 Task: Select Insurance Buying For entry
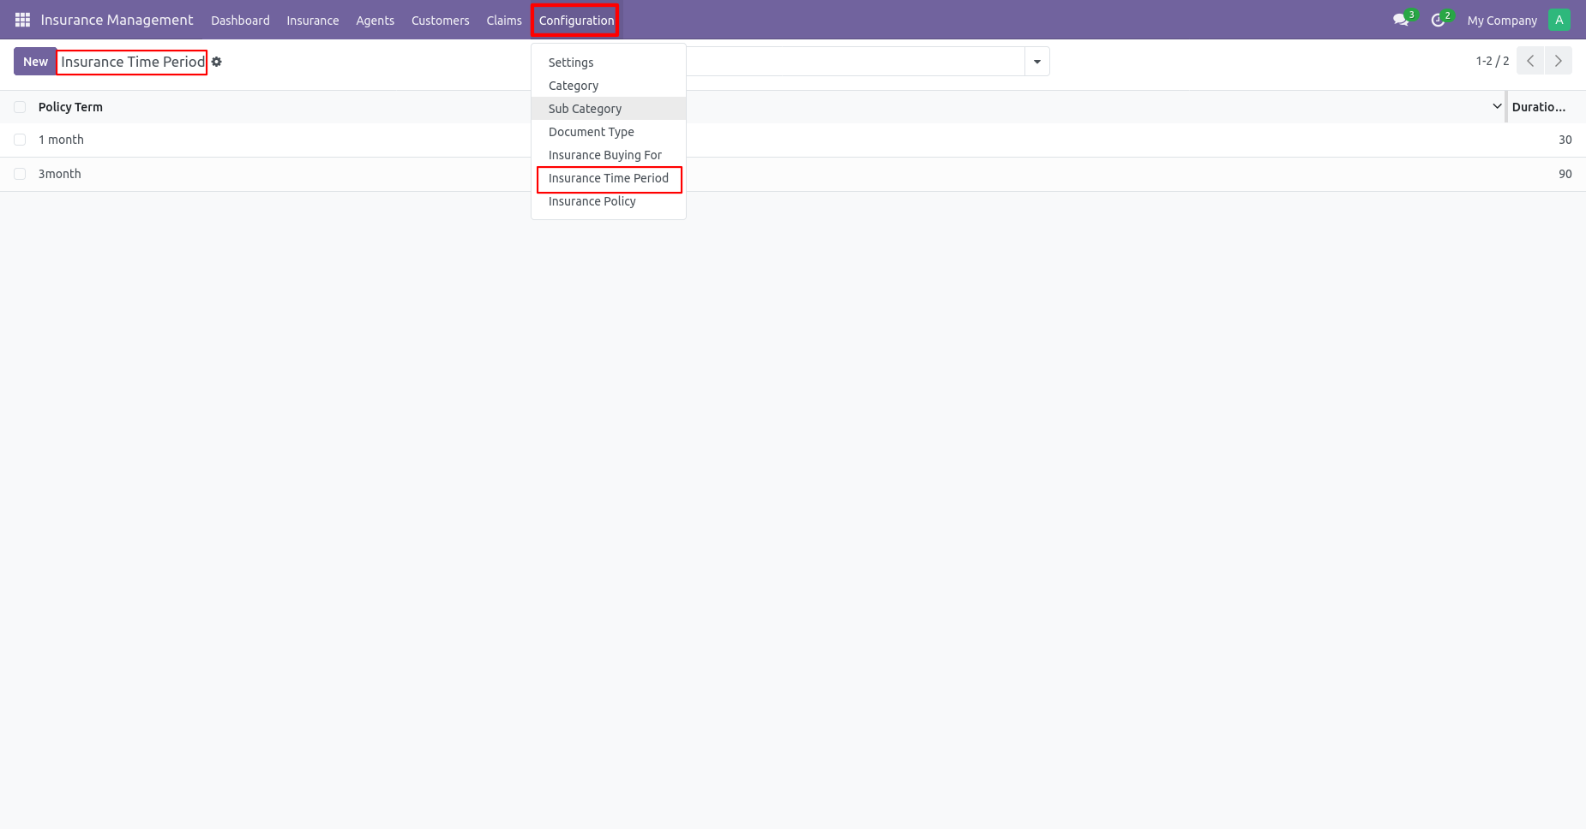(x=609, y=155)
